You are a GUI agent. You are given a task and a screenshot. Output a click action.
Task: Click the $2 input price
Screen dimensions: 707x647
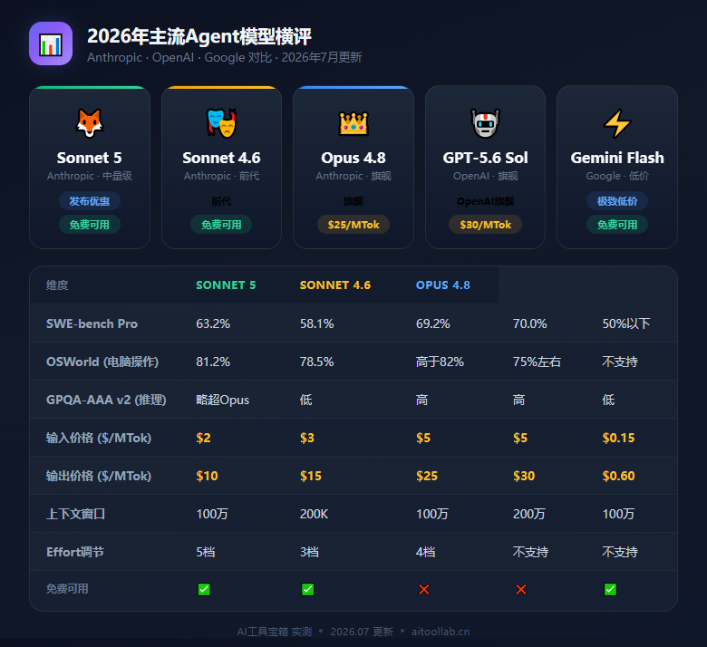203,438
